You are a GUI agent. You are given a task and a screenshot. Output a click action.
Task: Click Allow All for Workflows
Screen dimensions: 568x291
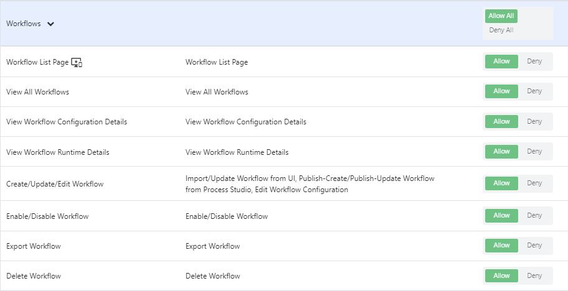[501, 16]
